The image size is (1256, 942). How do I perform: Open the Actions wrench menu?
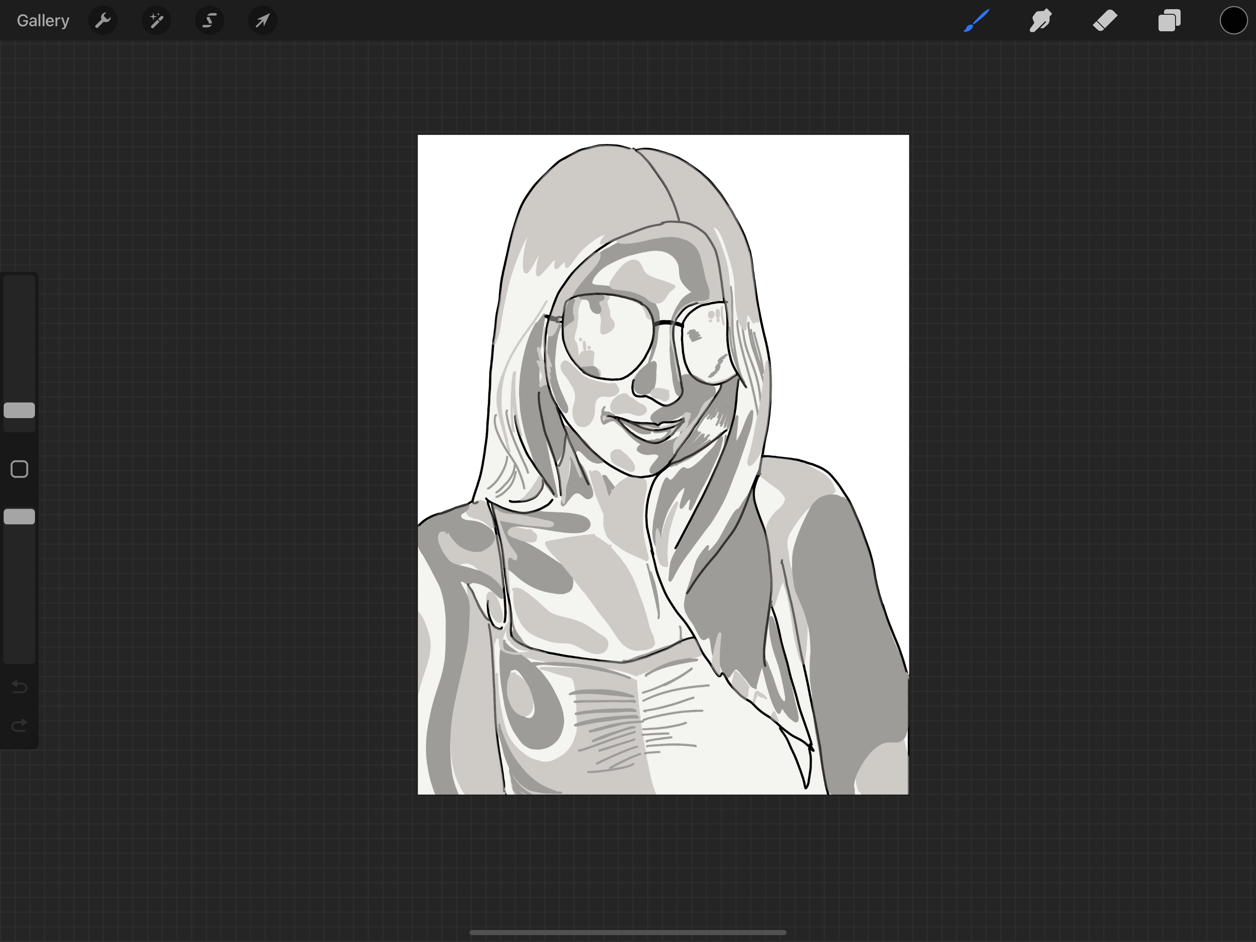pyautogui.click(x=103, y=21)
